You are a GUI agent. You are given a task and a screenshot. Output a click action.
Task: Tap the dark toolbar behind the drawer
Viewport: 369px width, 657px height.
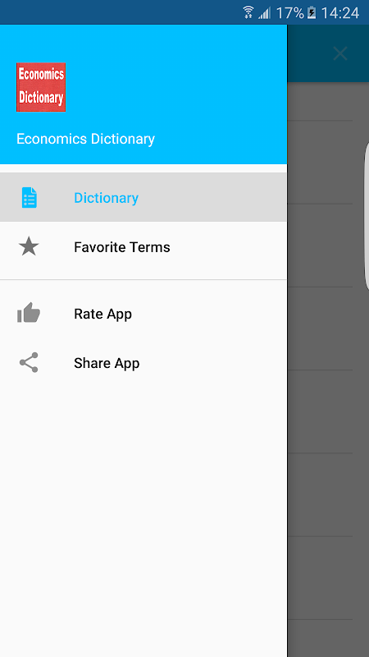coord(310,53)
